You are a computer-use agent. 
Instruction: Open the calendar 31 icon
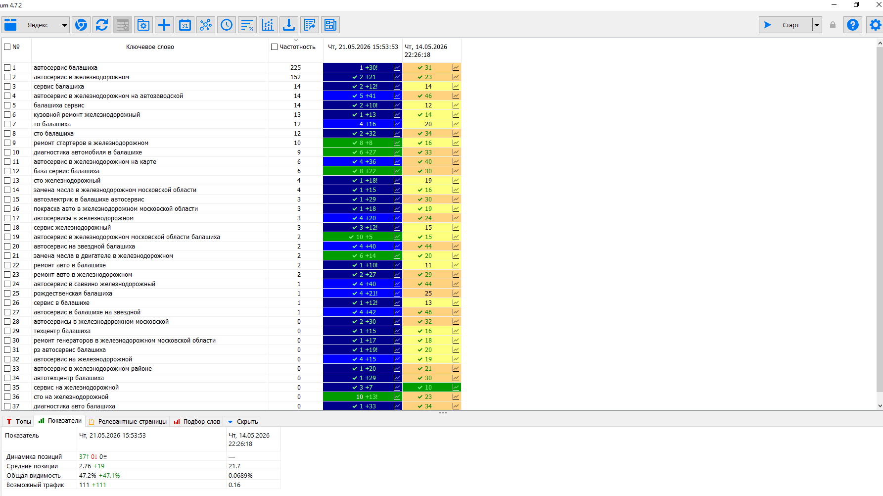tap(185, 25)
